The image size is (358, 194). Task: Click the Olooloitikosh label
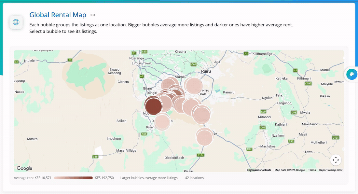pos(174,158)
